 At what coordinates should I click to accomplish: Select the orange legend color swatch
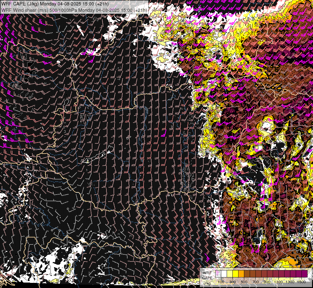click(x=241, y=274)
